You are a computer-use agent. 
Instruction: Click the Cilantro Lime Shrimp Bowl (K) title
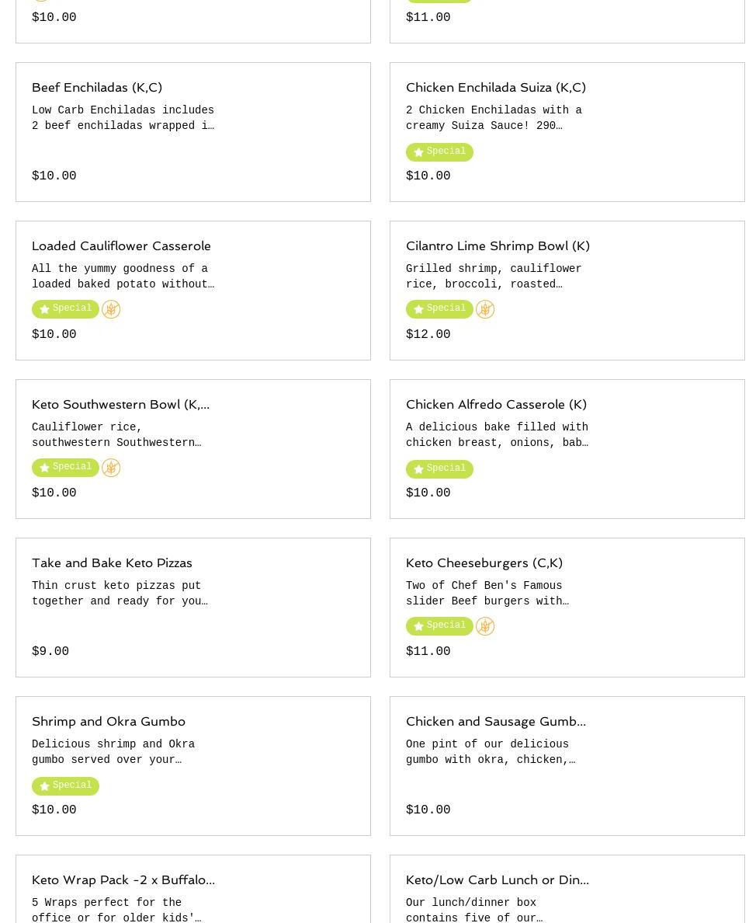pyautogui.click(x=498, y=246)
